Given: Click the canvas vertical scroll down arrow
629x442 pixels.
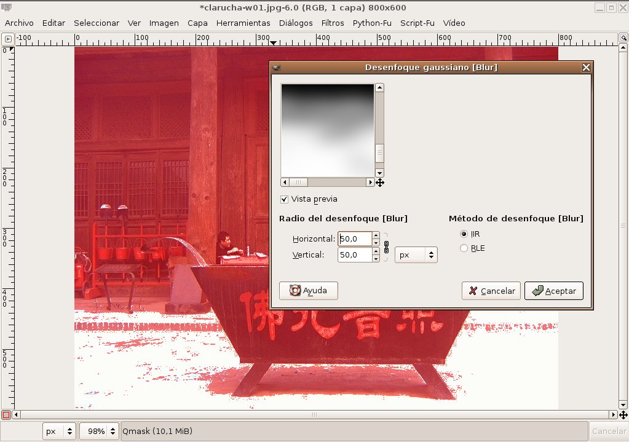Looking at the screenshot, I should pyautogui.click(x=623, y=405).
